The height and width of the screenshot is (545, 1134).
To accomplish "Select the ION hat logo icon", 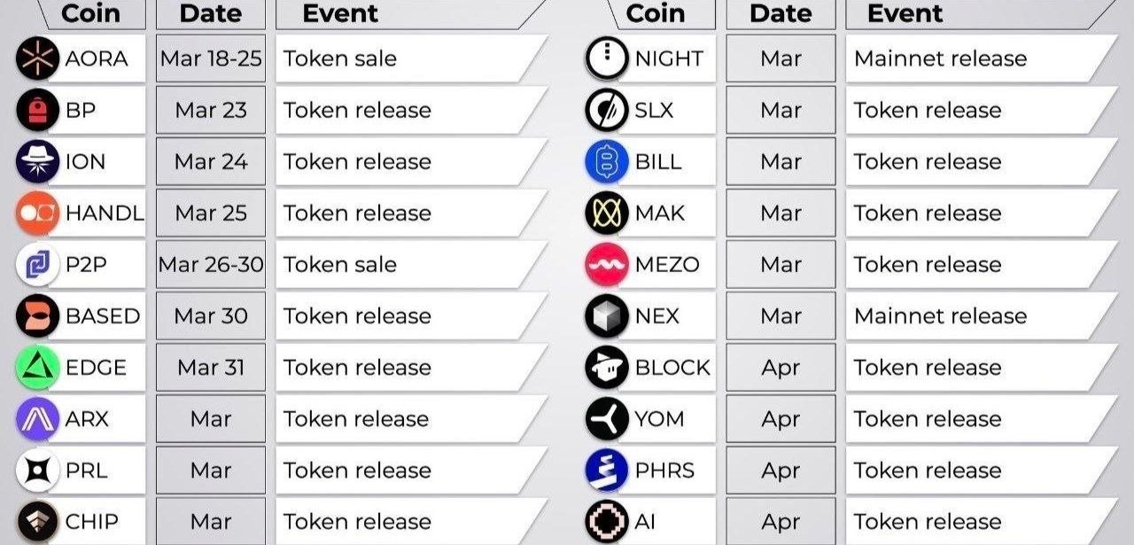I will coord(37,161).
